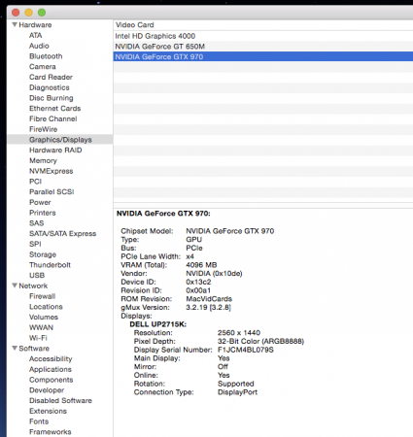Select Graphics/Displays in sidebar
413x437 pixels.
tap(60, 140)
